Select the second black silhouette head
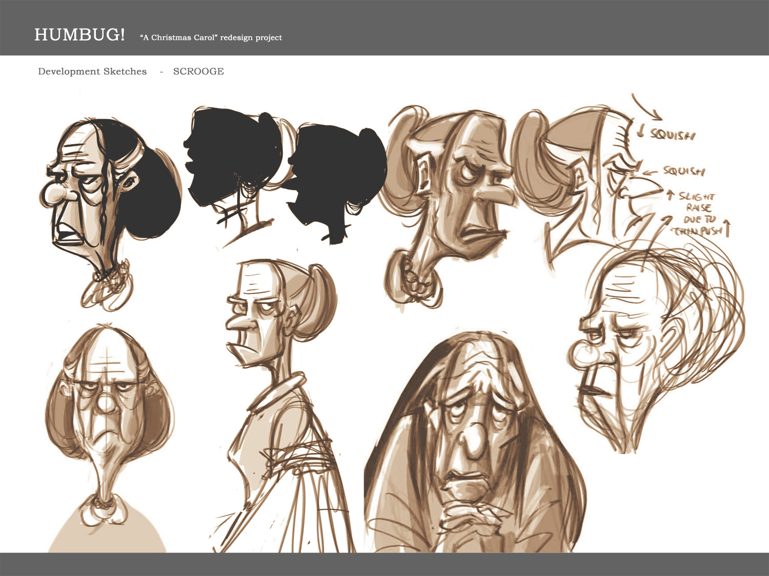Screen dimensions: 769x576 coord(336,183)
